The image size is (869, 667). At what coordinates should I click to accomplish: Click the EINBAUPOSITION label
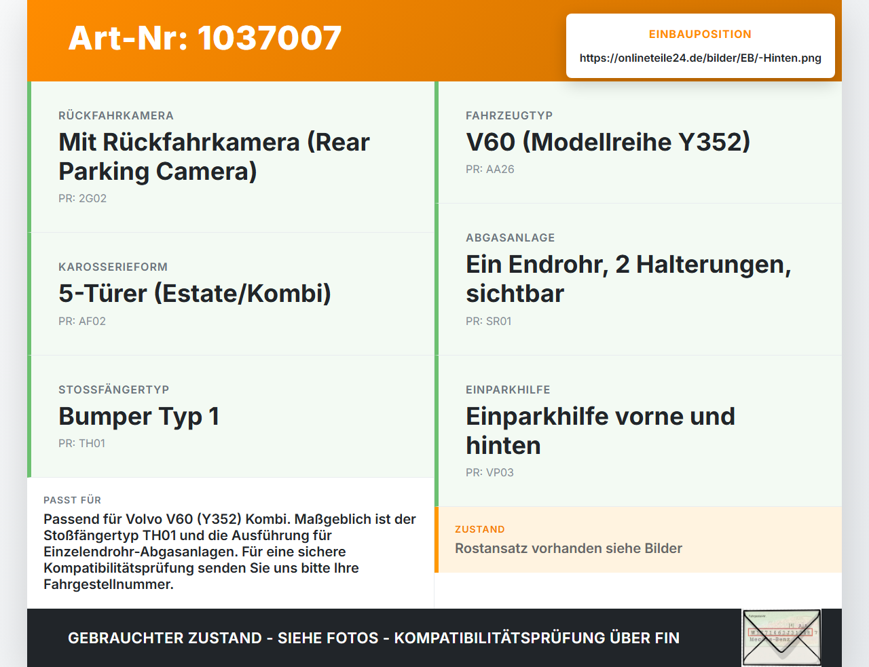point(700,34)
